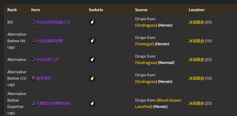Image resolution: width=237 pixels, height=116 pixels.
Task: Click the red socket icon beside 辛达苟萨之爪
Action: pyautogui.click(x=92, y=59)
